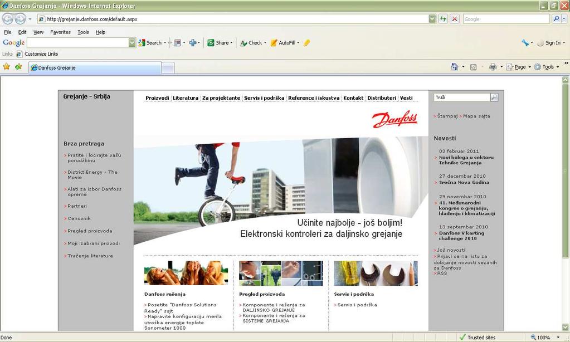
Task: Click Još novosti link
Action: (x=451, y=250)
